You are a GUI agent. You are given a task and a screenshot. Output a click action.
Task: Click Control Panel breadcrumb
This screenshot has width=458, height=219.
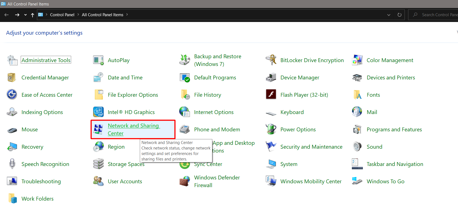62,15
